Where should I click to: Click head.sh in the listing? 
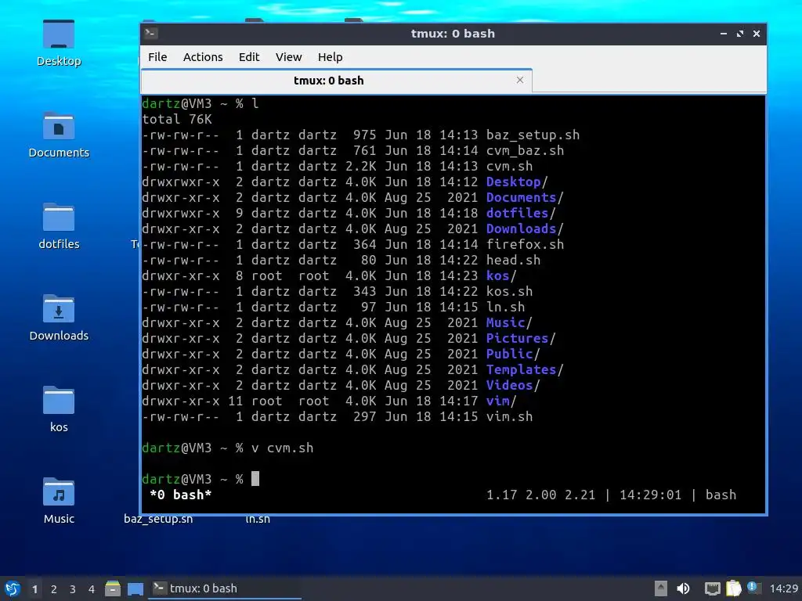click(513, 260)
